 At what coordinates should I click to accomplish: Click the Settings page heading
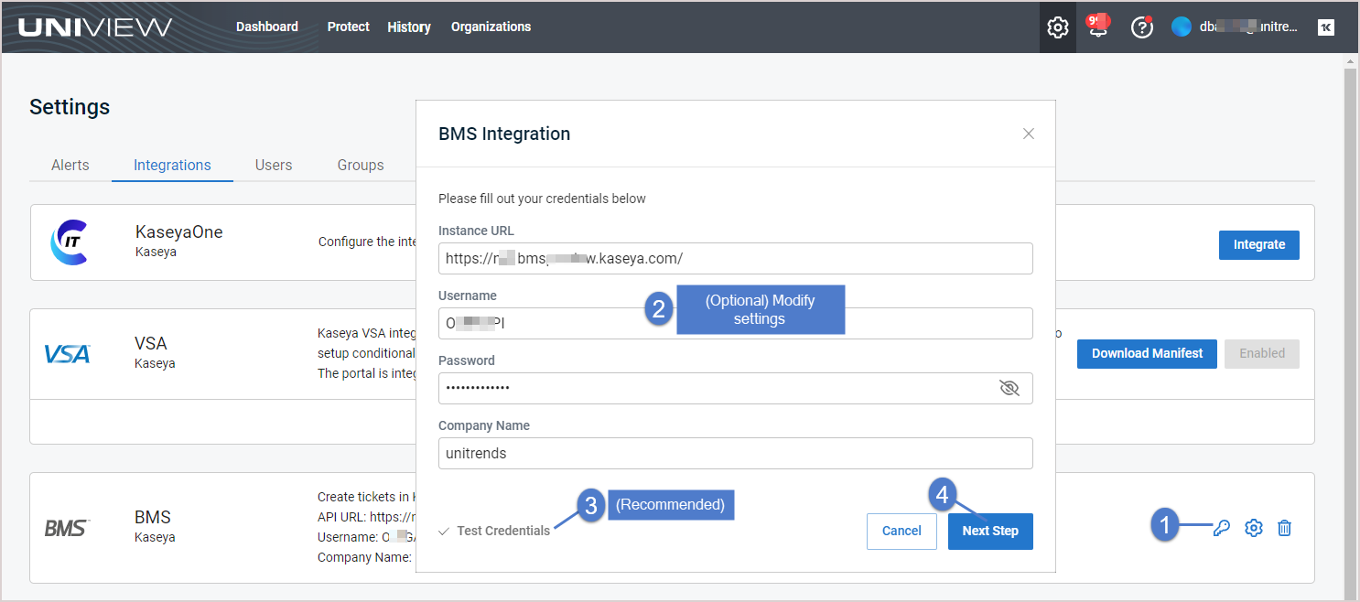click(x=70, y=107)
